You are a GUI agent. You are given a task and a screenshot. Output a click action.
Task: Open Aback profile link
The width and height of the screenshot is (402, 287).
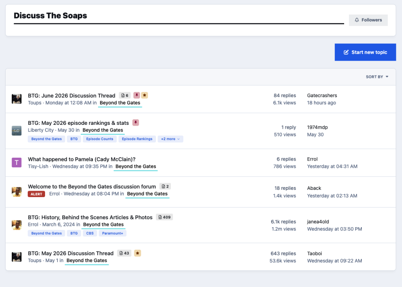coord(314,188)
